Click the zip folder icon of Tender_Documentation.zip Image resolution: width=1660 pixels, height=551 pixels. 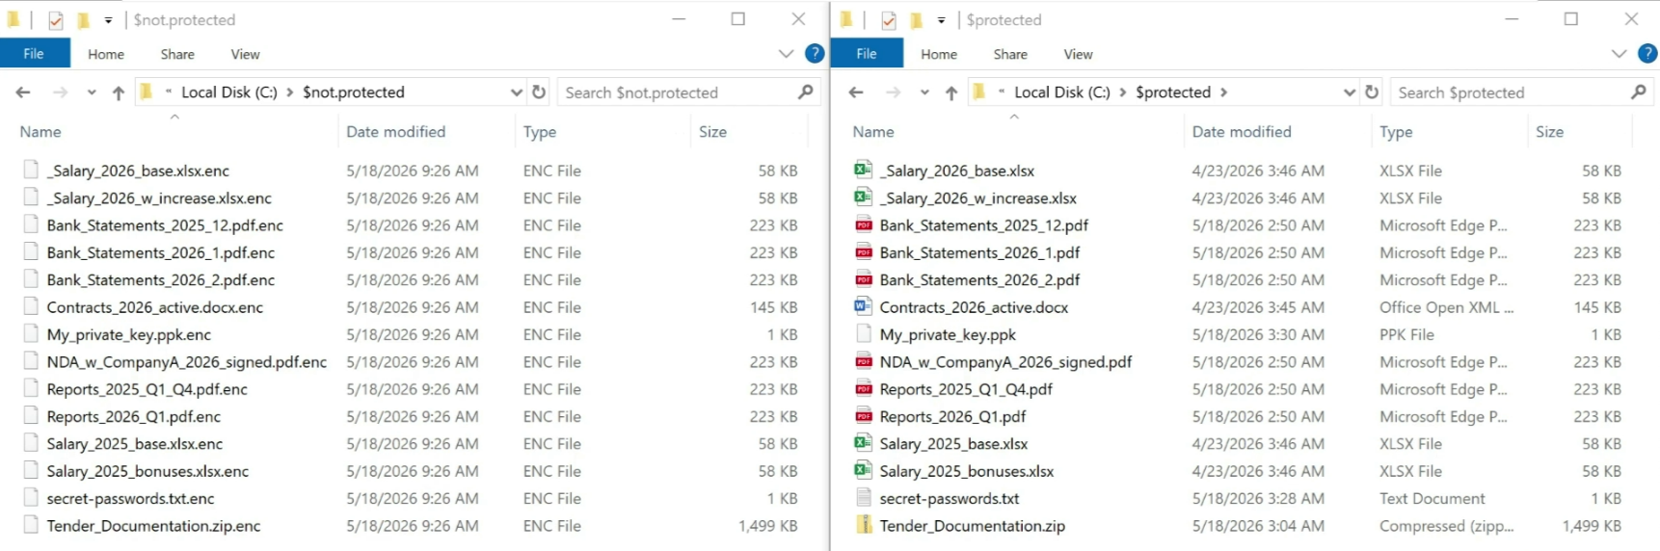click(x=863, y=525)
